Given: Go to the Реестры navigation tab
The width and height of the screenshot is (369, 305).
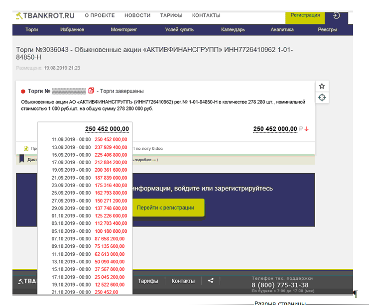Looking at the screenshot, I should click(x=327, y=30).
